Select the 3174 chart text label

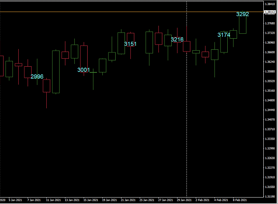pyautogui.click(x=224, y=35)
